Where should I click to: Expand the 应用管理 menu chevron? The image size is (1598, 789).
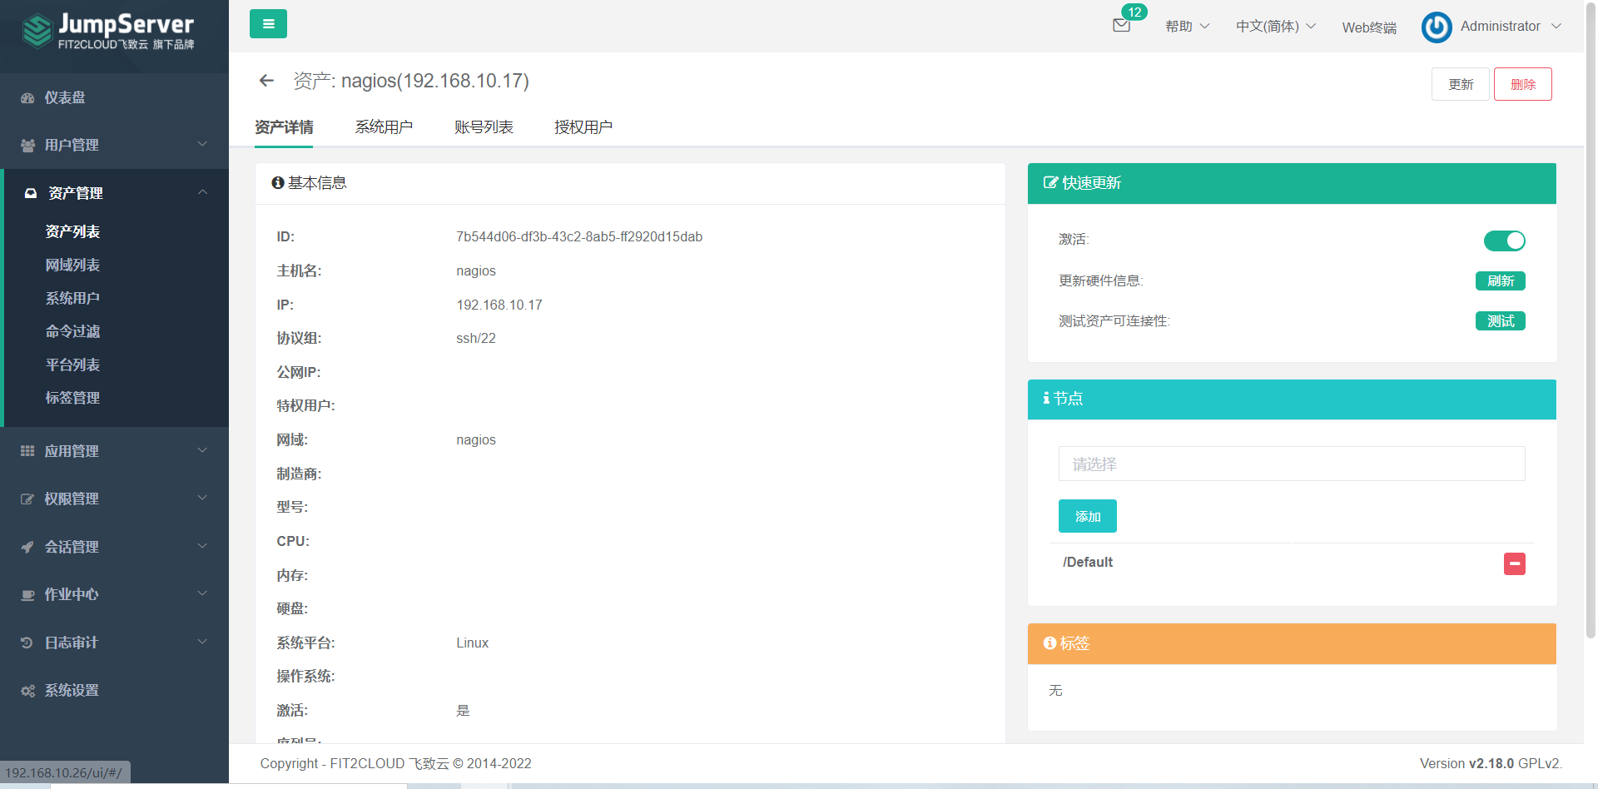pos(202,450)
